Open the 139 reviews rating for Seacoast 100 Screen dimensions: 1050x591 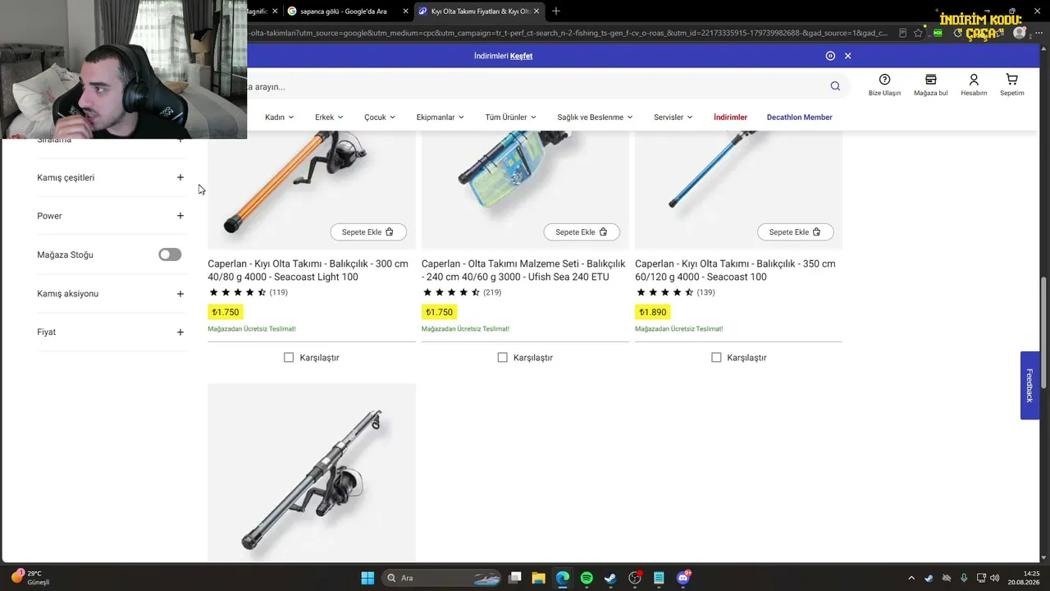[675, 292]
